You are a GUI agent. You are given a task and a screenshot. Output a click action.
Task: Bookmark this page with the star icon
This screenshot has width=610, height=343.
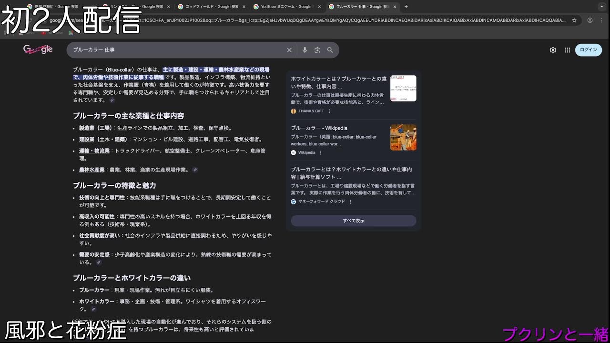click(x=574, y=20)
